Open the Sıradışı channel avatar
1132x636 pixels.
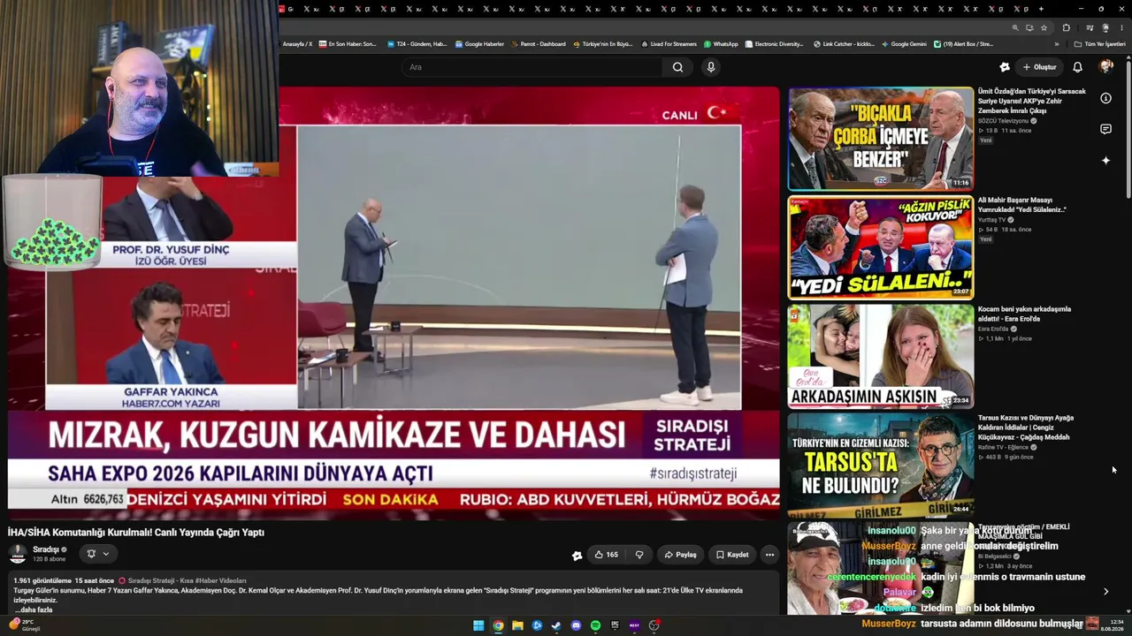18,554
